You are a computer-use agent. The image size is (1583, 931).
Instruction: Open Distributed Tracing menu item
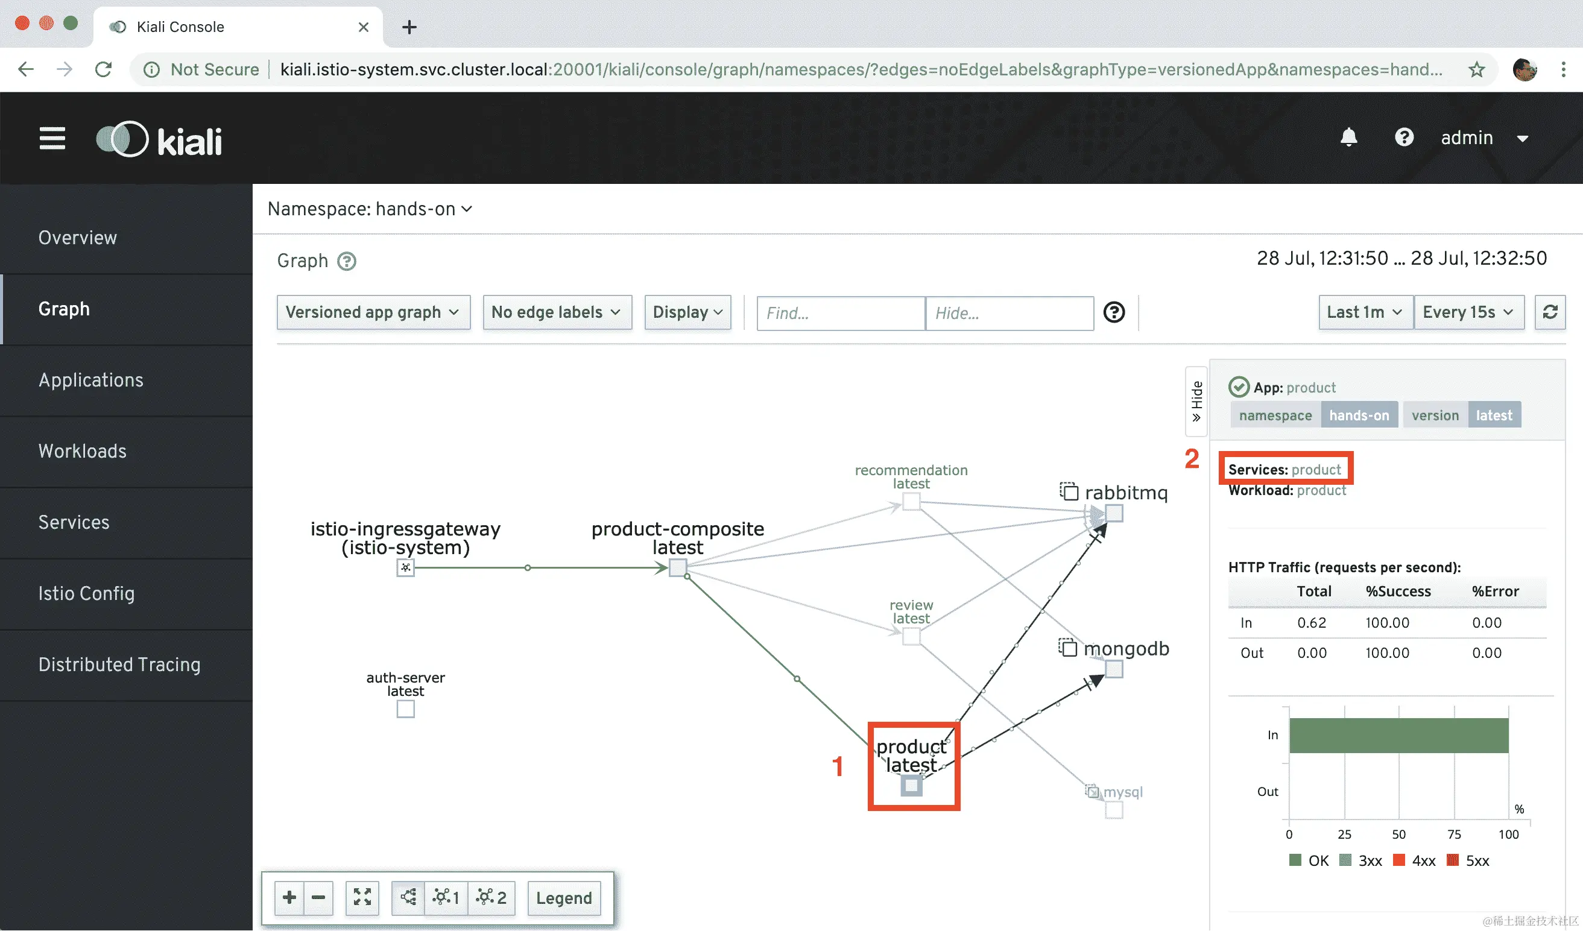coord(119,664)
